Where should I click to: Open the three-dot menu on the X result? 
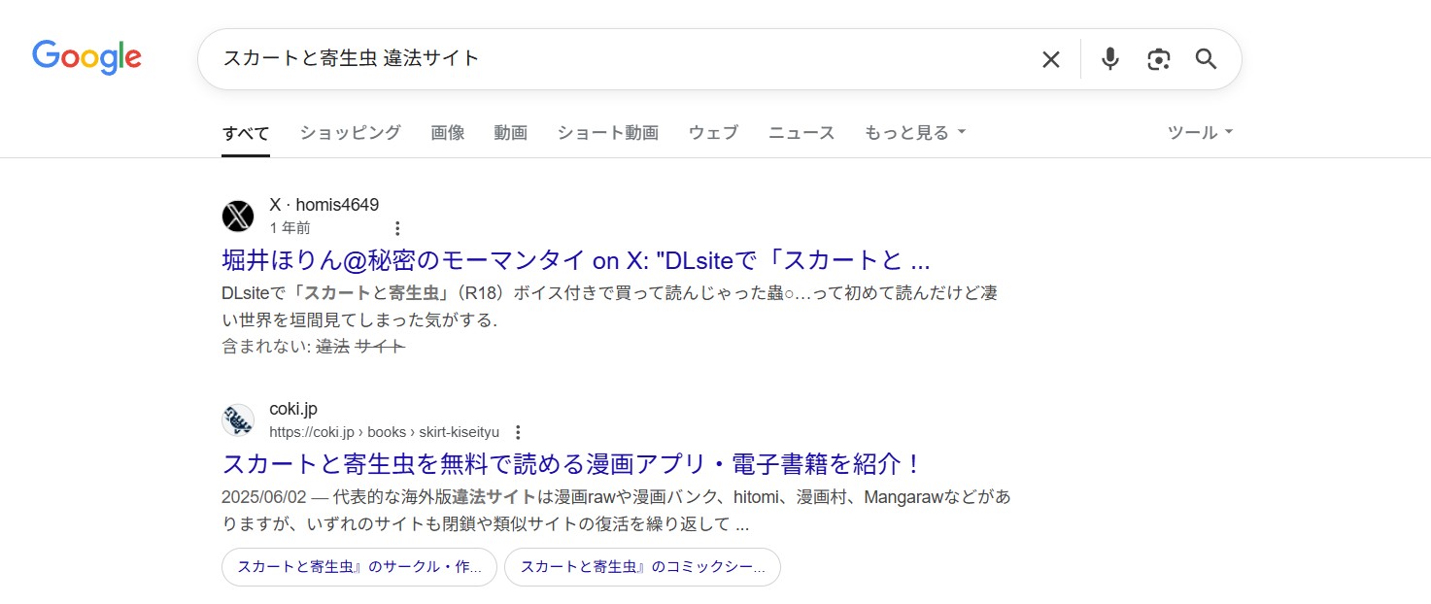pyautogui.click(x=397, y=227)
